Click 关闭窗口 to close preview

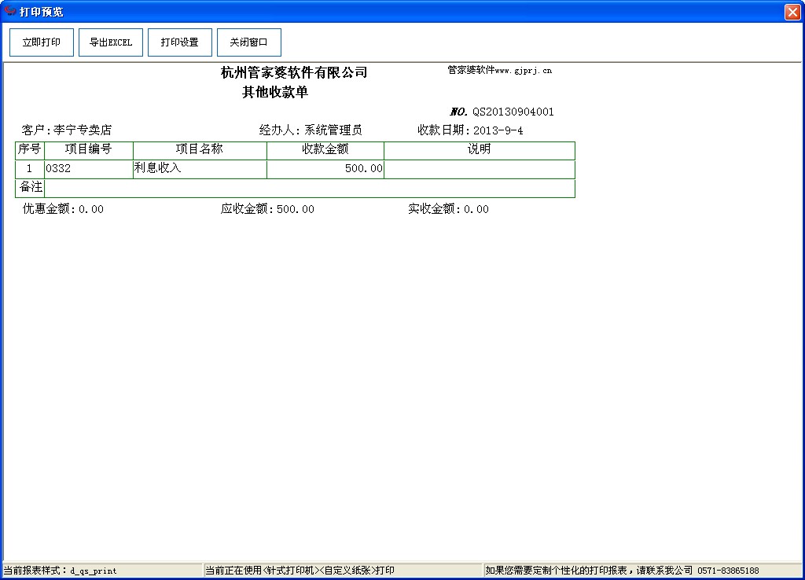(x=249, y=42)
